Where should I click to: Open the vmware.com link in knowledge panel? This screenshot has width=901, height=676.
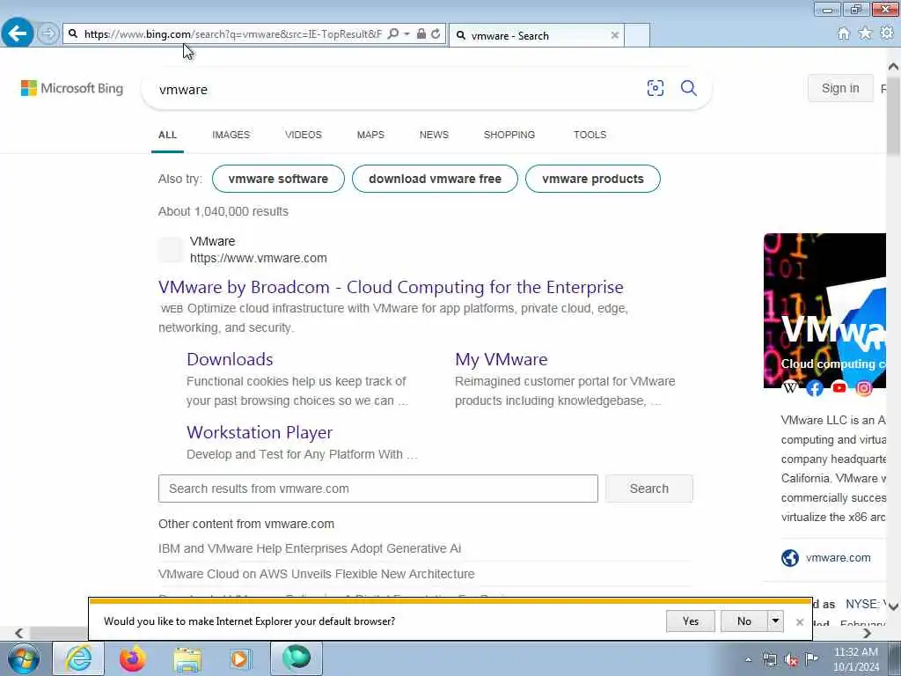click(838, 557)
